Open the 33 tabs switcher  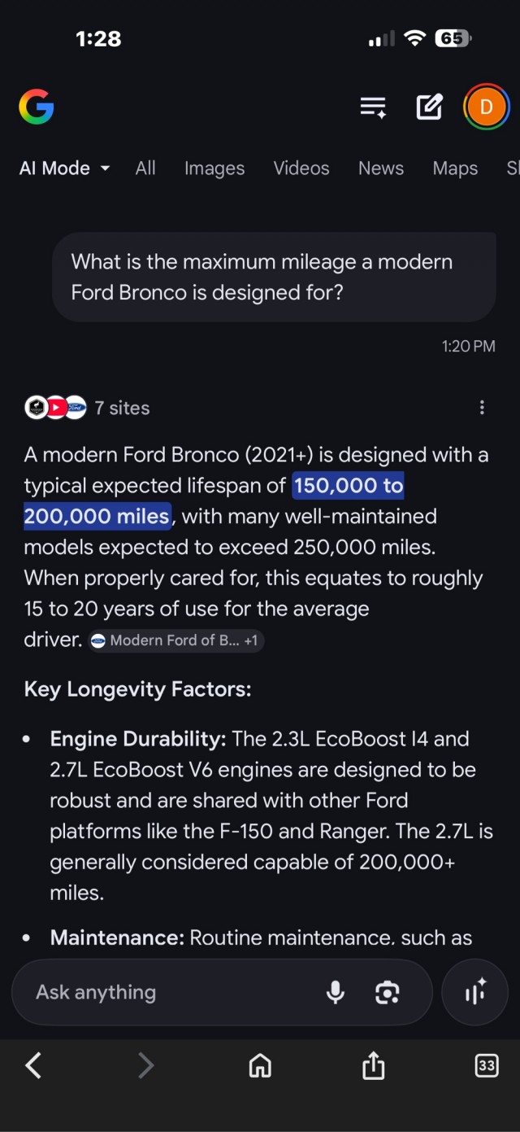[486, 1065]
